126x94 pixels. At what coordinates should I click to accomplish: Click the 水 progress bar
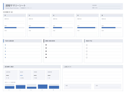pyautogui.click(x=63, y=28)
